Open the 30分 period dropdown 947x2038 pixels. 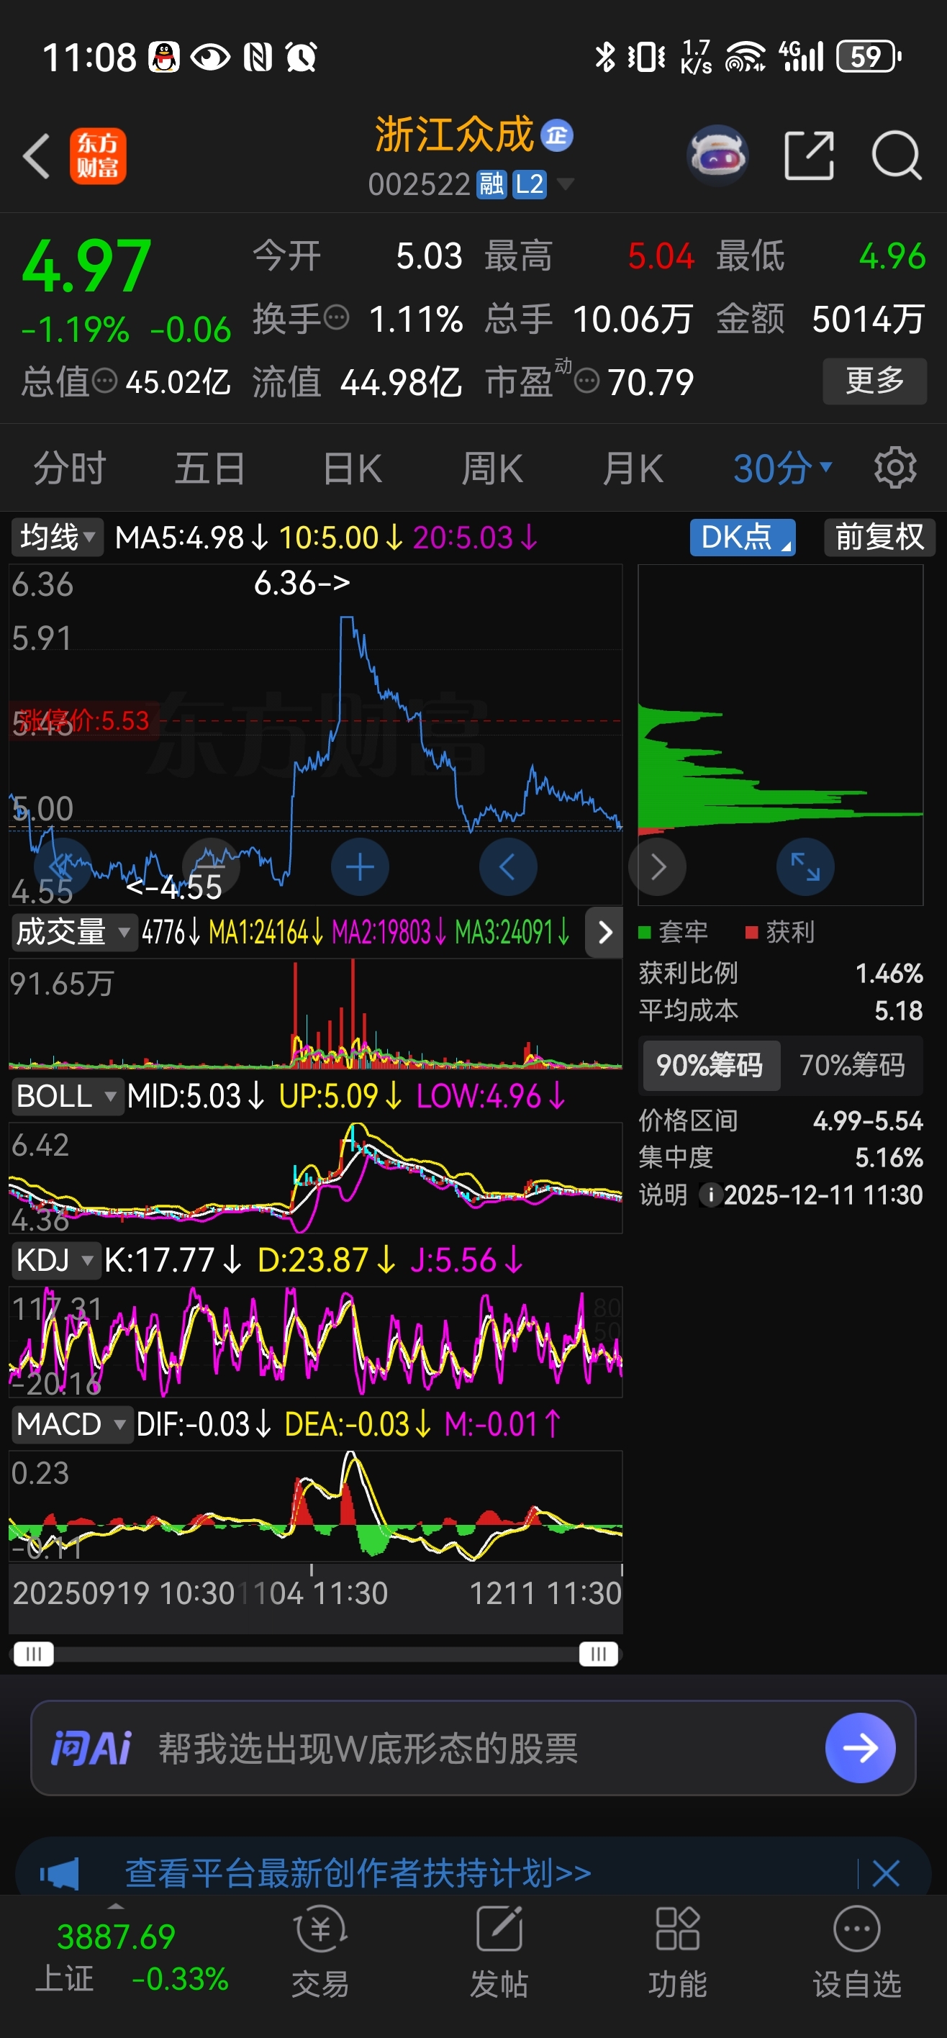[782, 468]
